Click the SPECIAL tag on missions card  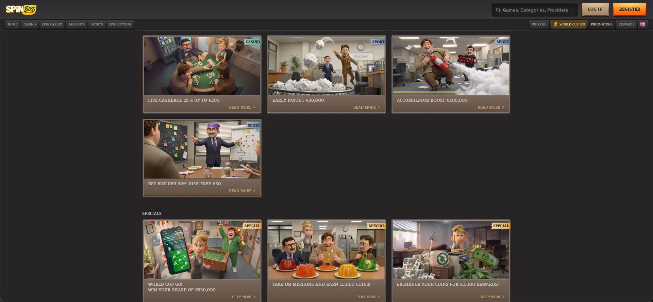pyautogui.click(x=376, y=226)
